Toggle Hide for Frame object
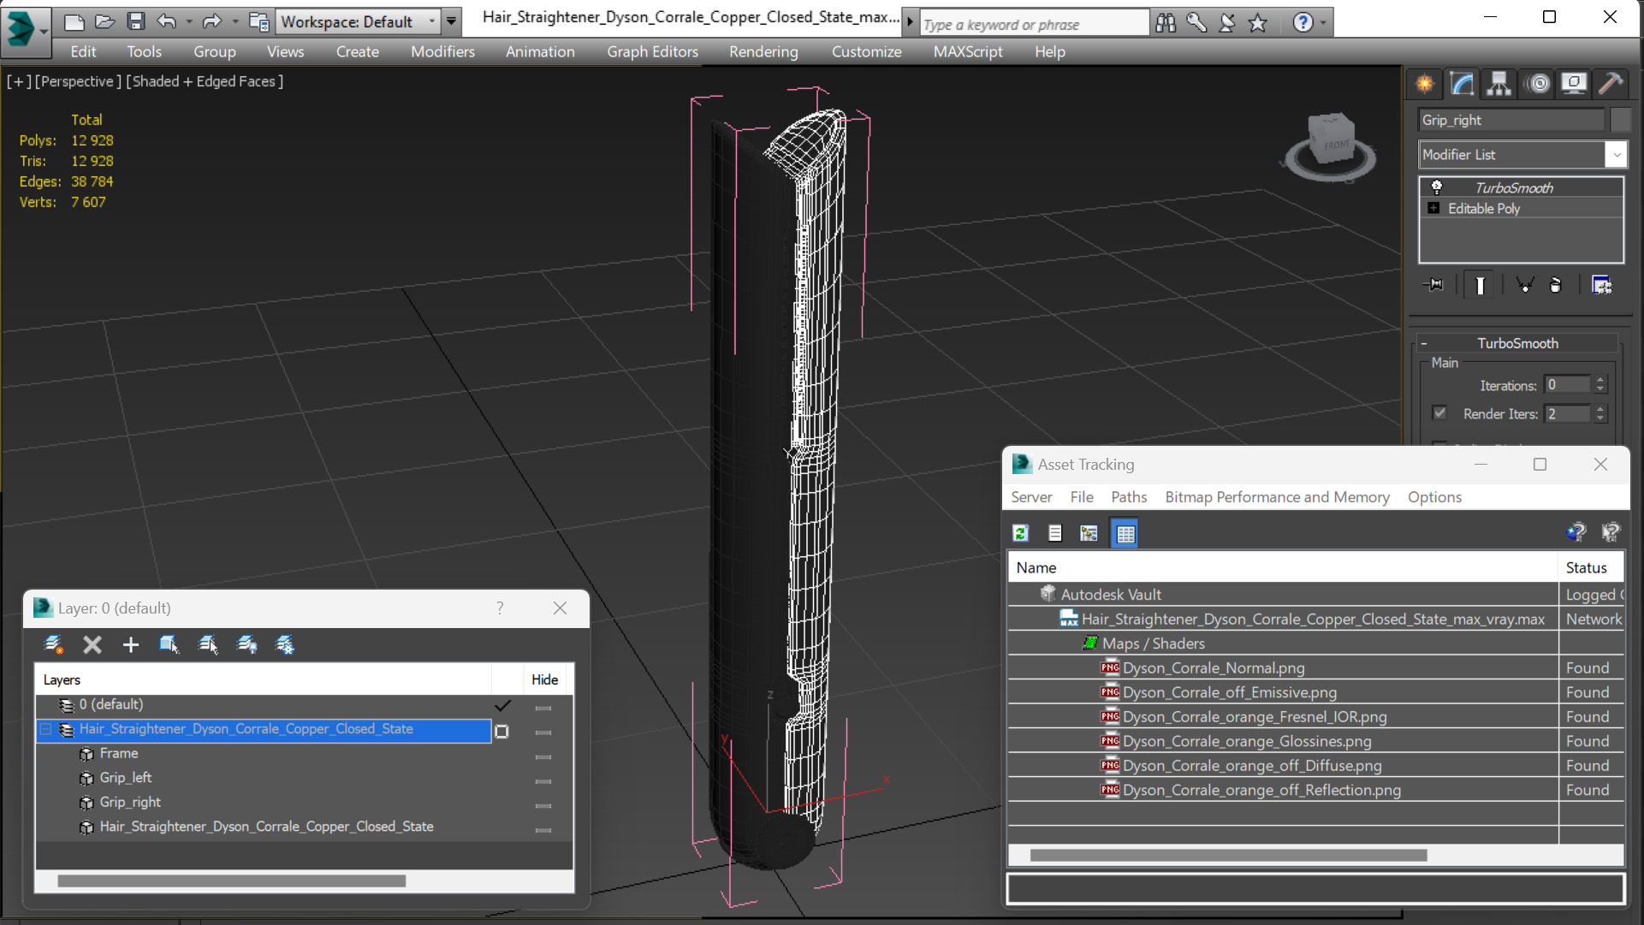This screenshot has height=925, width=1644. pos(543,757)
